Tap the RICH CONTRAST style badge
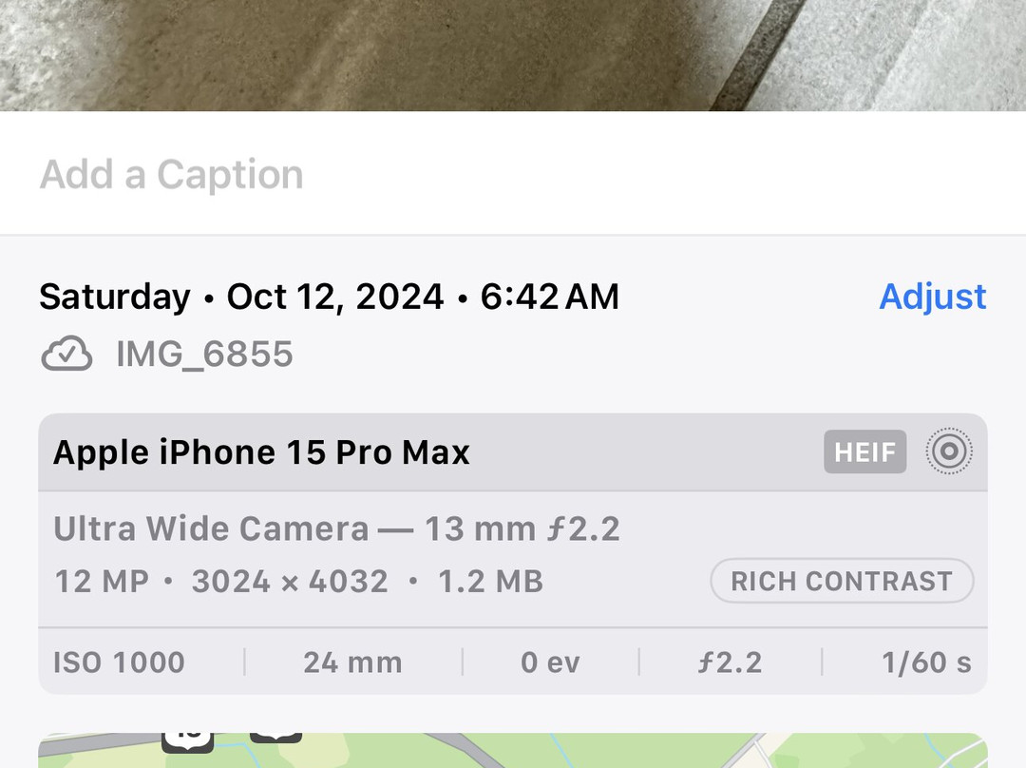1026x768 pixels. 842,581
